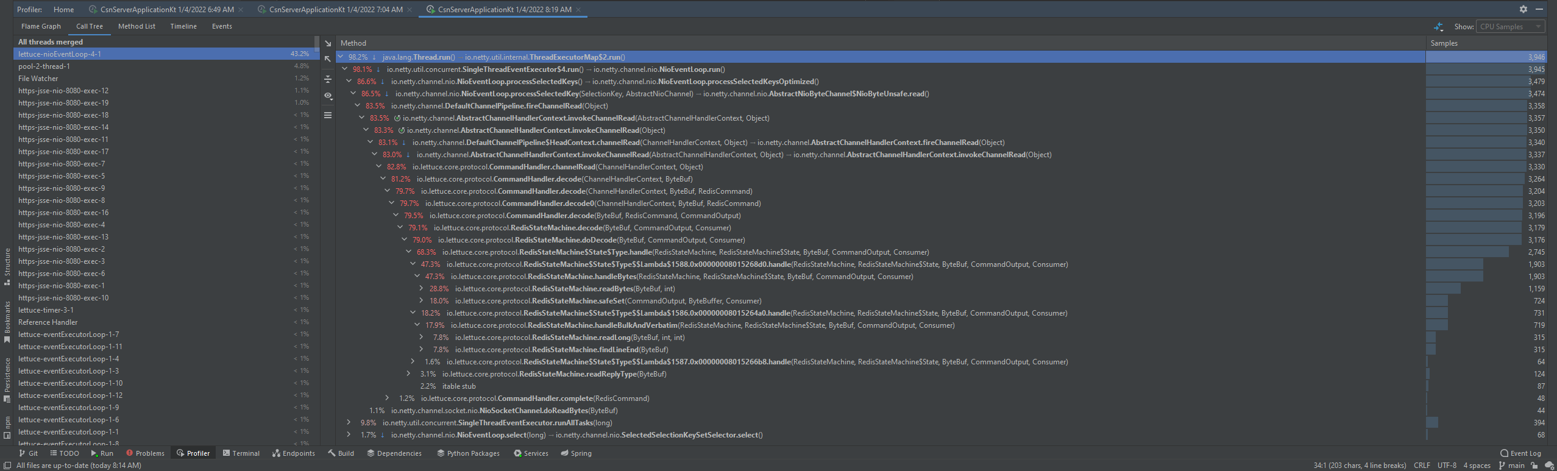Click the collapse-all arrow icon in call tree toolbar
Screen dimensions: 1557x471
(x=328, y=59)
